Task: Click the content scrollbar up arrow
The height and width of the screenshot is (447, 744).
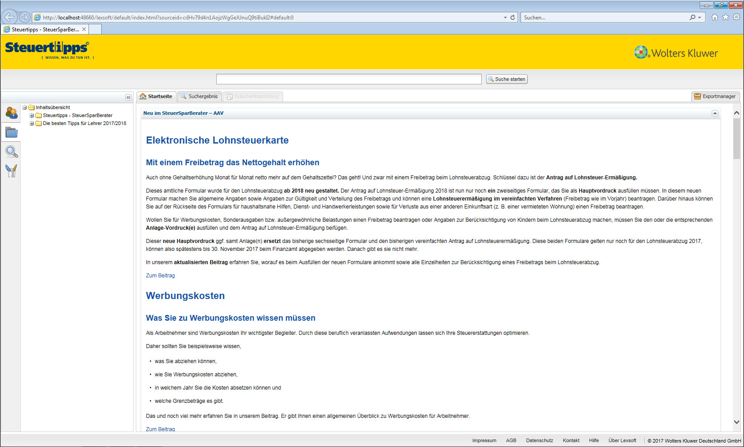Action: pyautogui.click(x=736, y=113)
